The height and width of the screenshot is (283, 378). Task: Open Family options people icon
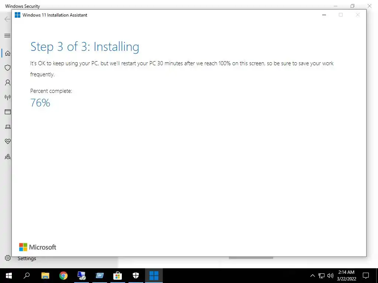[8, 157]
